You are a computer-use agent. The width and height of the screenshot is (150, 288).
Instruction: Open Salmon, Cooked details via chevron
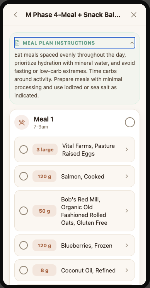tap(127, 176)
